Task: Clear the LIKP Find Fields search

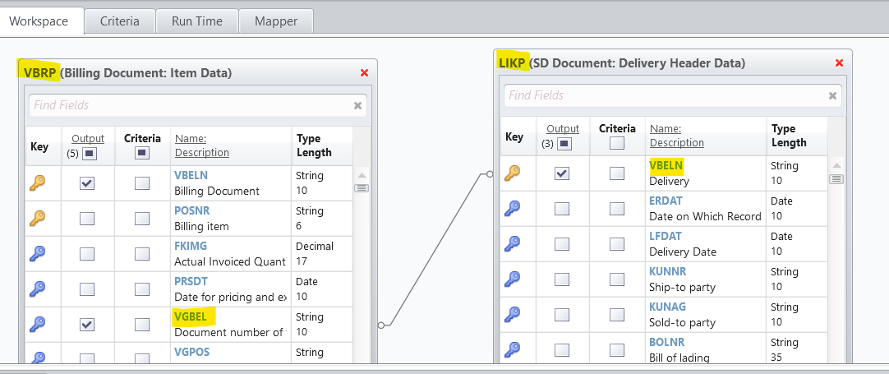Action: (832, 95)
